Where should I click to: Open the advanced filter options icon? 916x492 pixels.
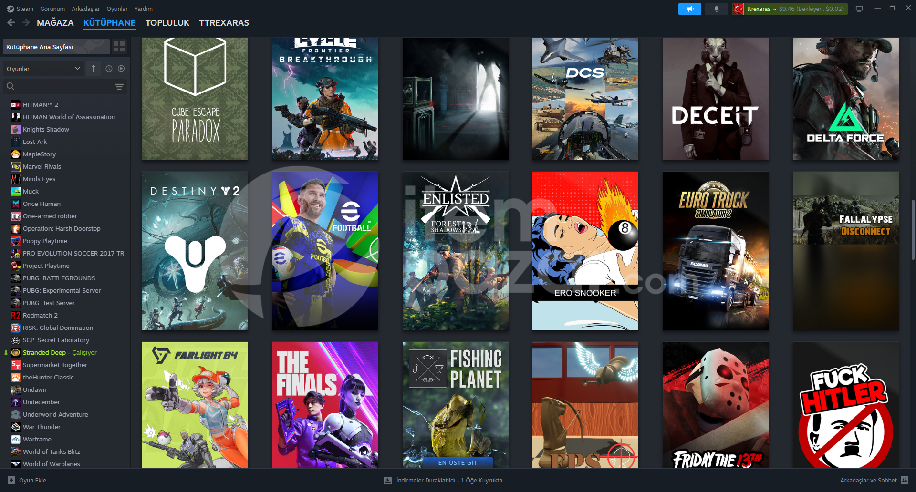pos(119,86)
